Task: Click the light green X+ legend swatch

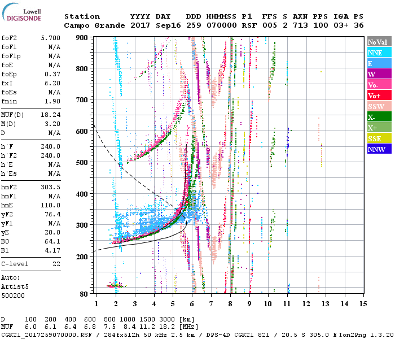Action: (x=379, y=128)
